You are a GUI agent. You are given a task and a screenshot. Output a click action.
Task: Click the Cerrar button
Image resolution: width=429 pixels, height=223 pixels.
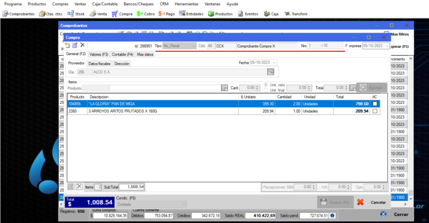click(397, 214)
